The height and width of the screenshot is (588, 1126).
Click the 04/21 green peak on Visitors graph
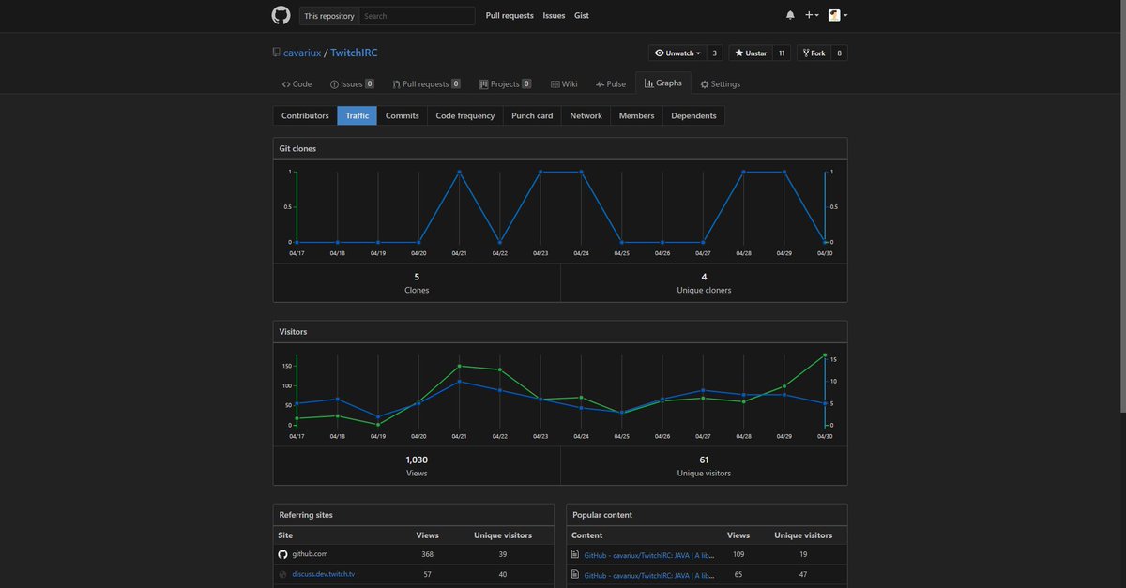pyautogui.click(x=459, y=366)
